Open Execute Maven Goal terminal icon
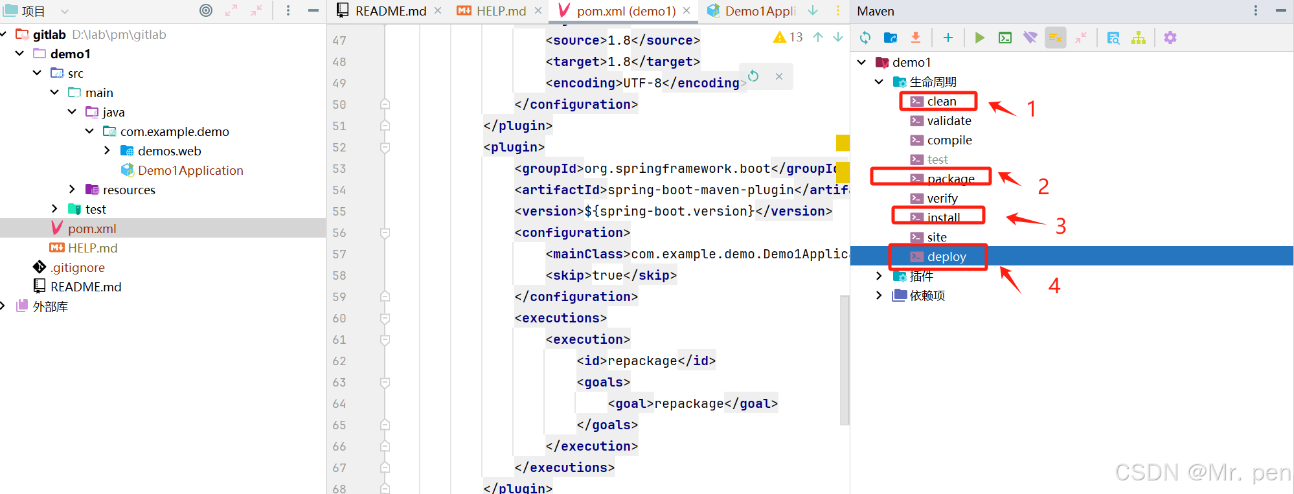The height and width of the screenshot is (494, 1294). (x=1005, y=38)
